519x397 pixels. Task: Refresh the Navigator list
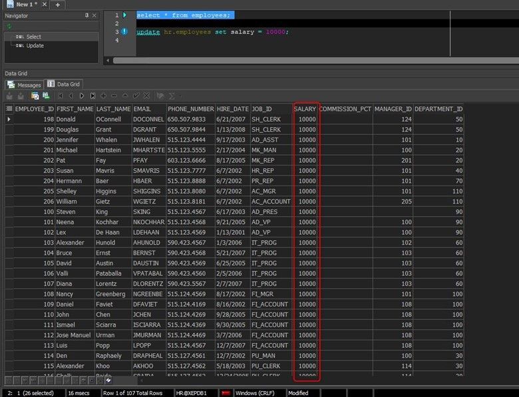pyautogui.click(x=9, y=26)
